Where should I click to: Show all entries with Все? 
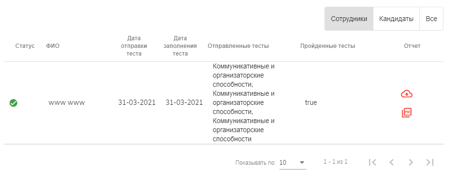tap(431, 19)
